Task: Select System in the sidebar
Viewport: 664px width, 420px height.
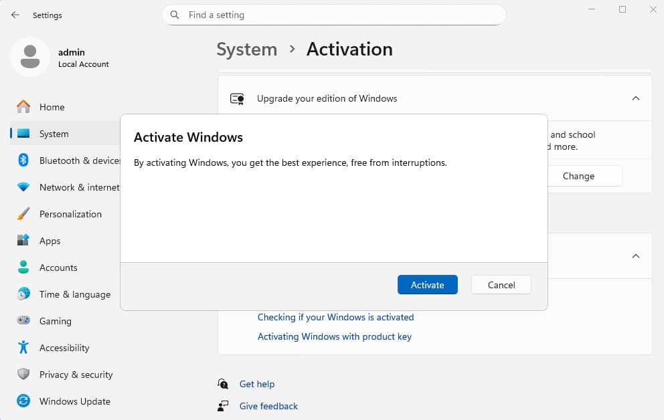Action: pyautogui.click(x=54, y=134)
